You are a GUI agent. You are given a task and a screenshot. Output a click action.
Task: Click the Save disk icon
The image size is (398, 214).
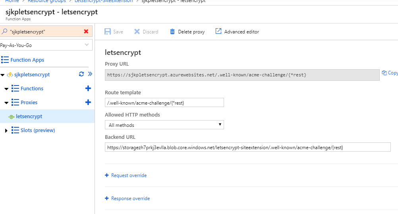coord(108,31)
